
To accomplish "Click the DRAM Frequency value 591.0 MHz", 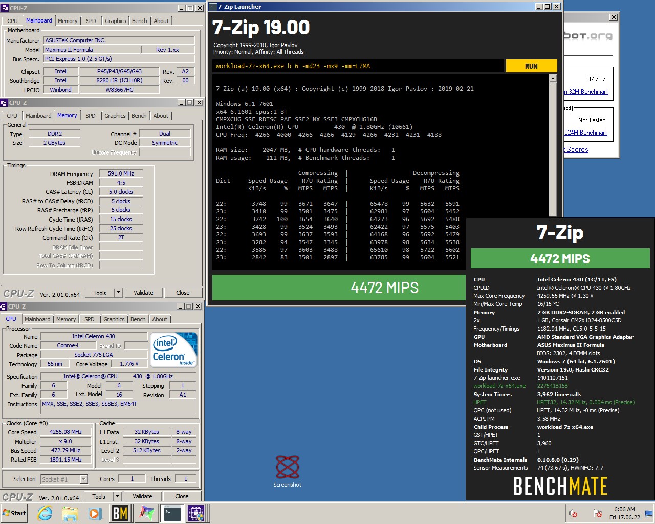I will (x=121, y=173).
